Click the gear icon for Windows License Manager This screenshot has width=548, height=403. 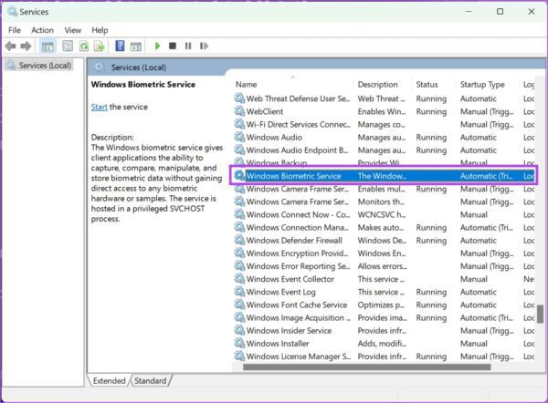[x=239, y=356]
